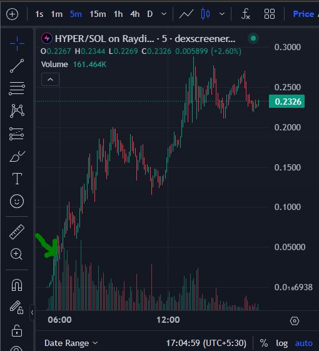319x351 pixels.
Task: Open chart settings hexagon gear icon
Action: tap(295, 321)
